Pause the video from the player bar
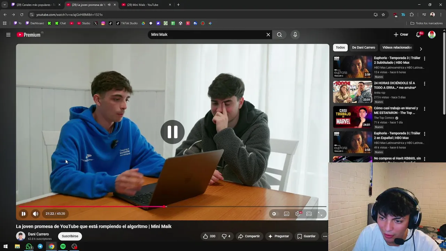Image resolution: width=446 pixels, height=251 pixels. 23,214
